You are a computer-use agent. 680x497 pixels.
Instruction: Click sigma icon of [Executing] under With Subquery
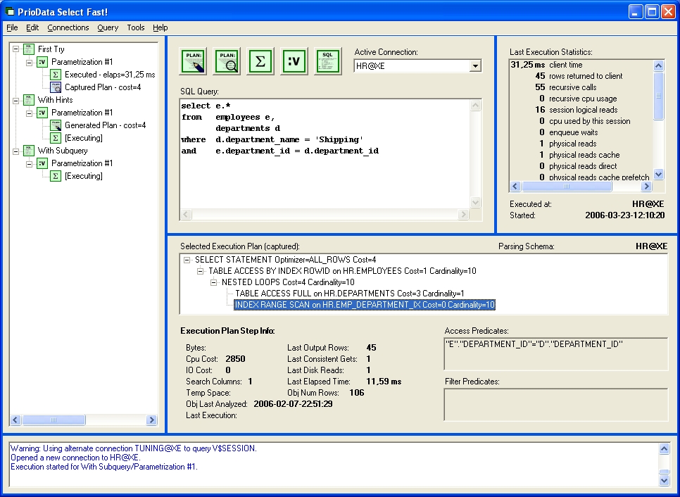[56, 176]
